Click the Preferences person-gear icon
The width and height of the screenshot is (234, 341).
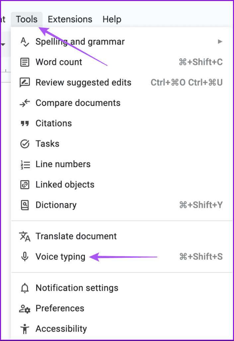25,309
